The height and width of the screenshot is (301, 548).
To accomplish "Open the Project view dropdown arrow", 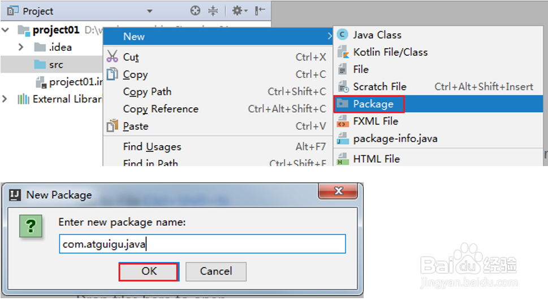I will point(150,11).
